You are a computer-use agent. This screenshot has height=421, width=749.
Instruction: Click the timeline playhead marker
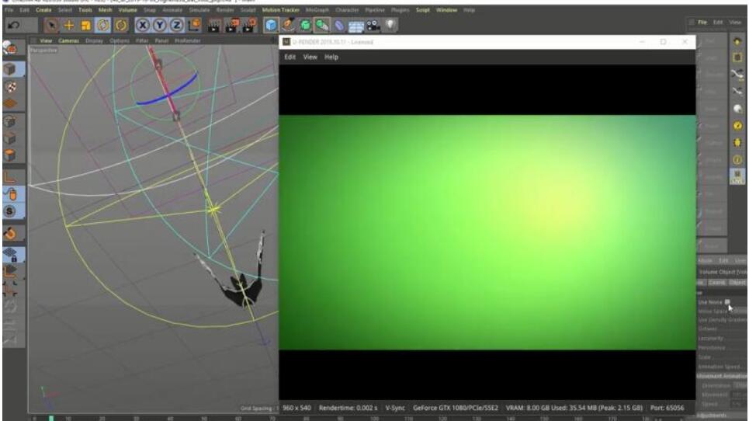51,418
